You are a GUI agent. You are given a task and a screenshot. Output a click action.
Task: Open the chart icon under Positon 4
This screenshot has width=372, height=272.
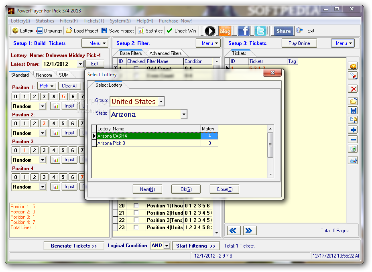55,187
